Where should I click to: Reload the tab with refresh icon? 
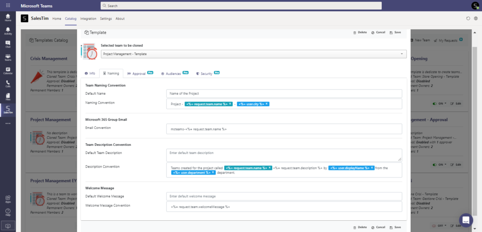(x=468, y=18)
